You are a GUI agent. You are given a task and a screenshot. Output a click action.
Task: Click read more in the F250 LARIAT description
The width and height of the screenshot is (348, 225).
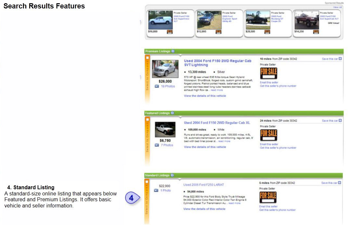point(234,203)
